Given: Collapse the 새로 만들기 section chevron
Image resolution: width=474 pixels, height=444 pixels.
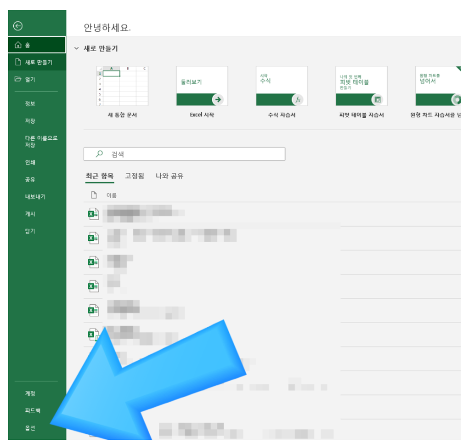Looking at the screenshot, I should 77,48.
